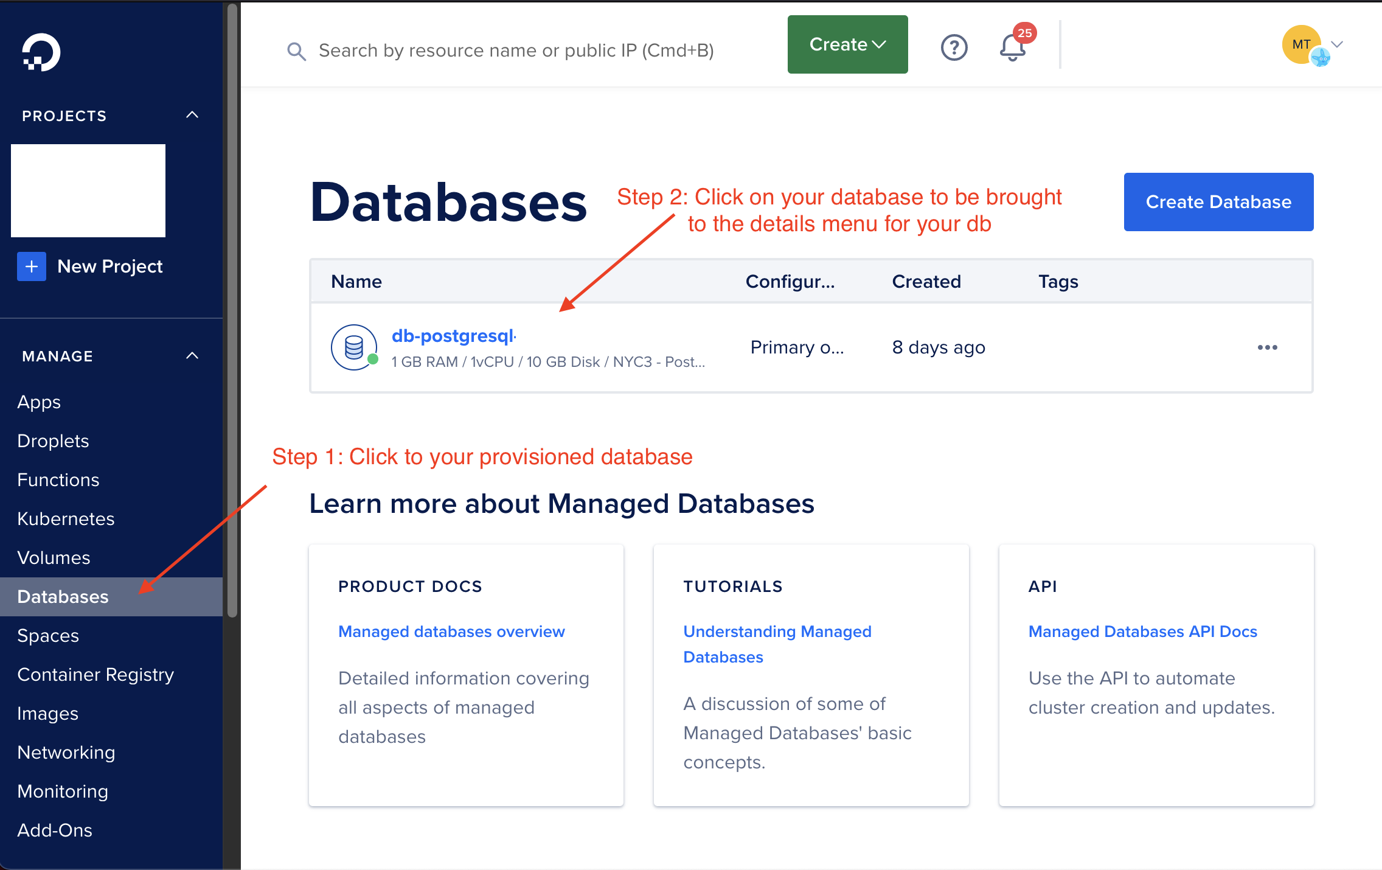1382x870 pixels.
Task: Open Managed Databases API Docs link
Action: pyautogui.click(x=1142, y=632)
